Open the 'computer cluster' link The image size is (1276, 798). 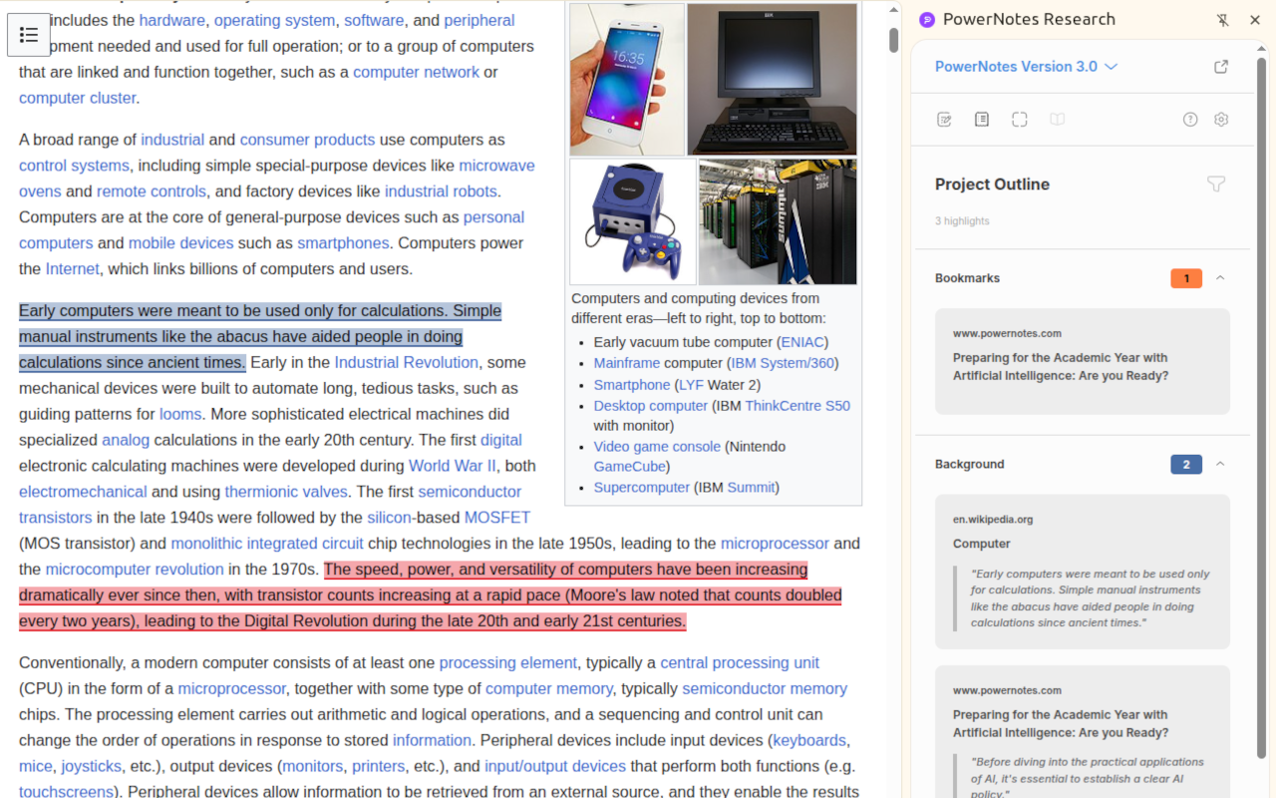click(x=77, y=98)
